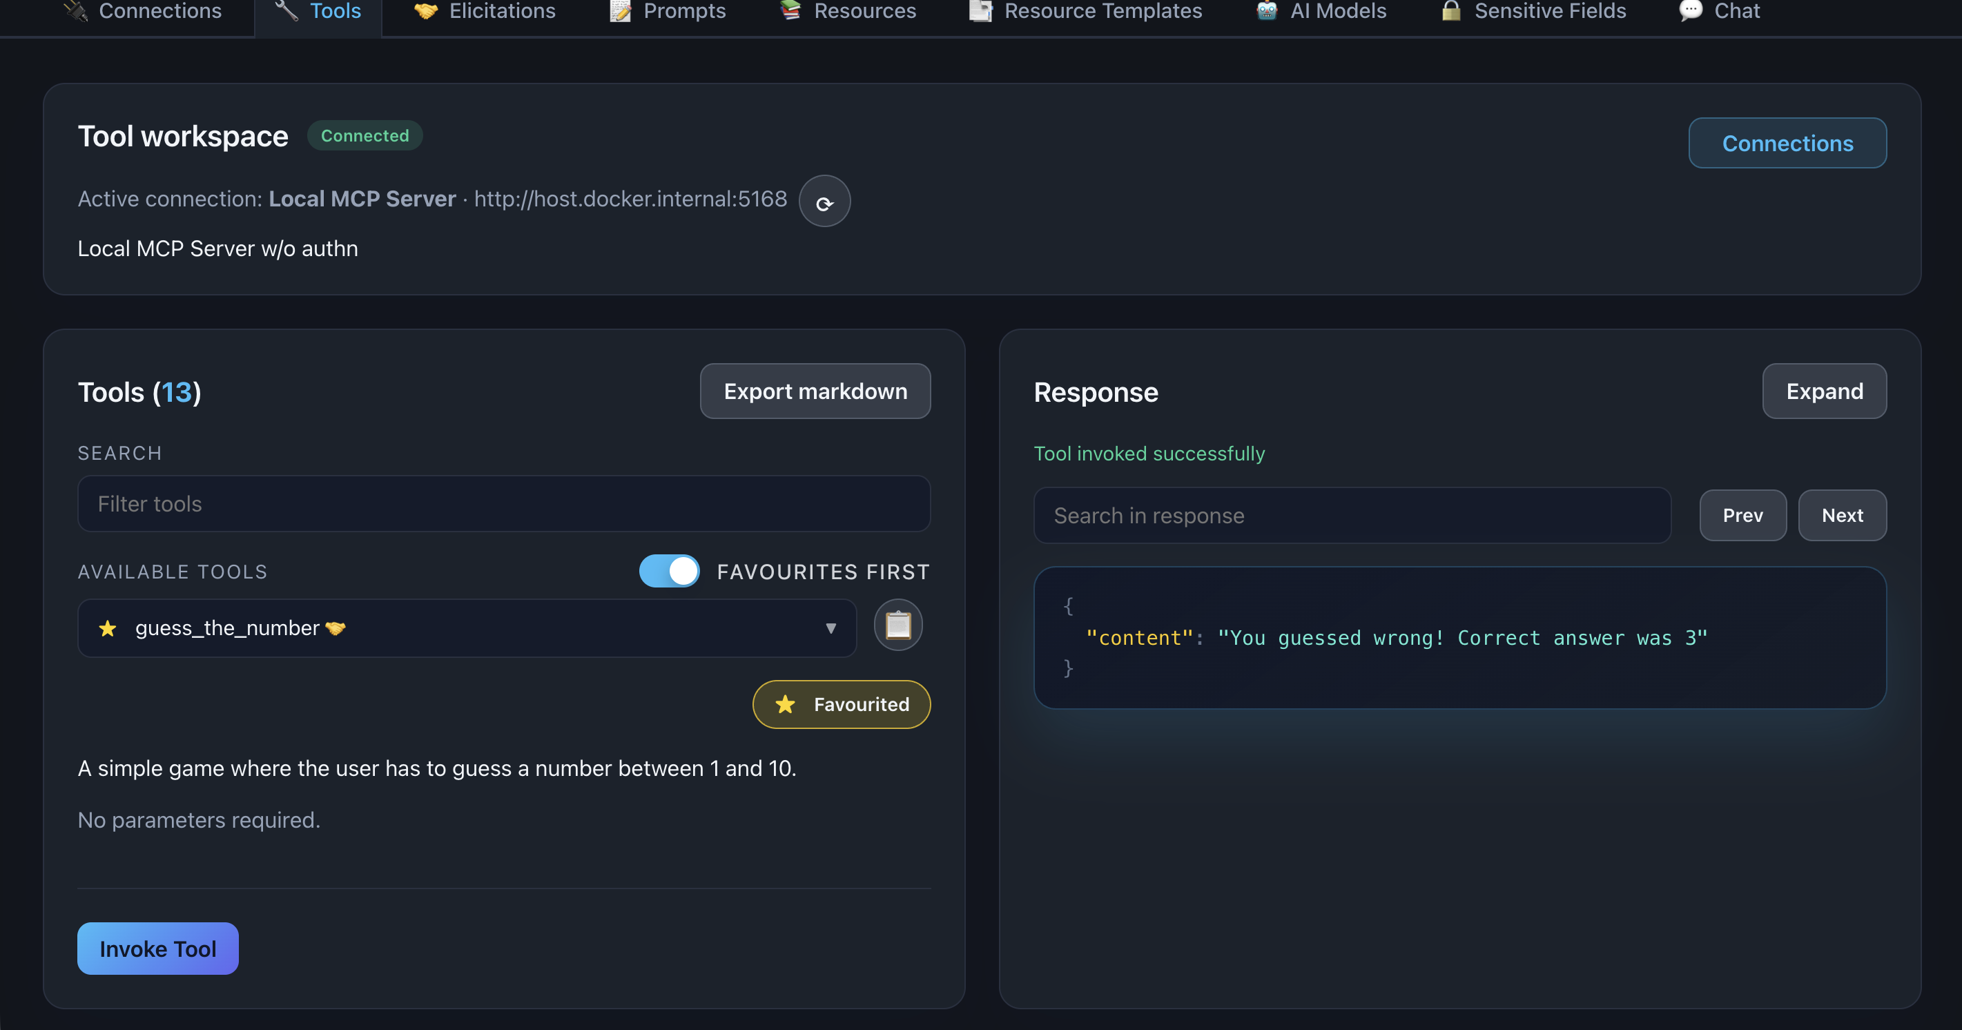The width and height of the screenshot is (1962, 1030).
Task: Click the Next search result button
Action: [1842, 516]
